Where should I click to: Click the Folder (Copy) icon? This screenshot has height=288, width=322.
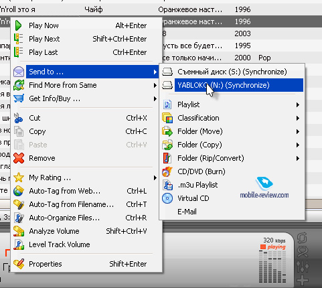(167, 145)
